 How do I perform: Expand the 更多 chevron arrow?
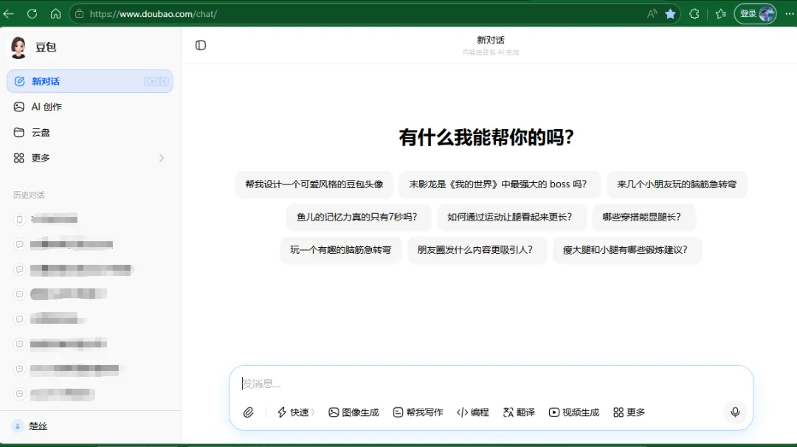click(x=162, y=158)
